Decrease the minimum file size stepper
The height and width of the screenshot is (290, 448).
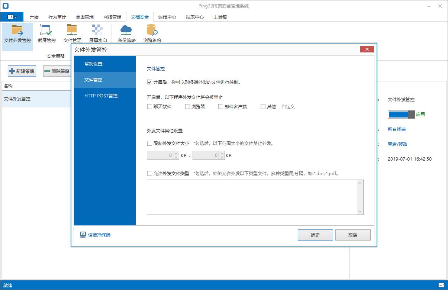click(x=176, y=158)
